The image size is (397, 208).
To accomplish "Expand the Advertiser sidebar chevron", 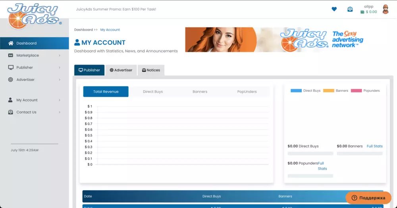I will point(60,80).
